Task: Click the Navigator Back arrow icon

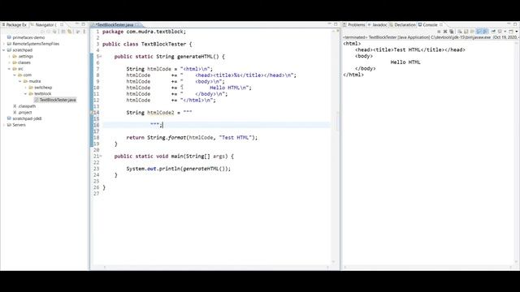Action: tap(42, 32)
